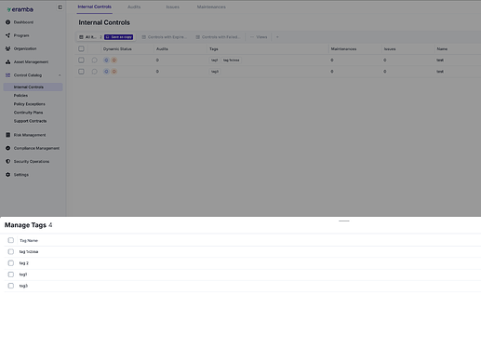Open the Controls with Failed view
This screenshot has height=348, width=481.
coord(219,37)
